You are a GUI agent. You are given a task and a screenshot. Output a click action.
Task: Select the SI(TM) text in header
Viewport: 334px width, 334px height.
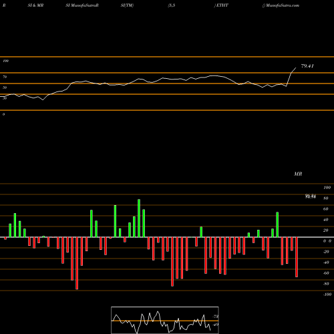point(127,5)
